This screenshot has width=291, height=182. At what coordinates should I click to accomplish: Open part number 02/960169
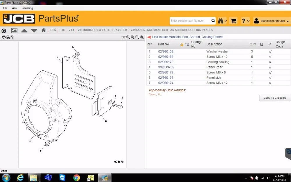point(166,57)
